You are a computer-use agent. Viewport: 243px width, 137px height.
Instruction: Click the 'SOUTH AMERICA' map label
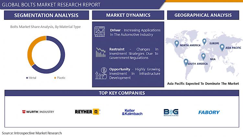198,64
